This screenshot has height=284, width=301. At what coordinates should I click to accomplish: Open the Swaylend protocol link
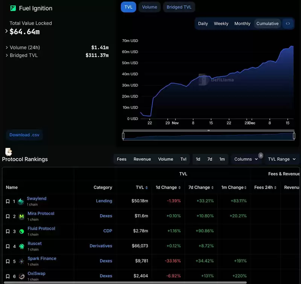click(x=36, y=198)
